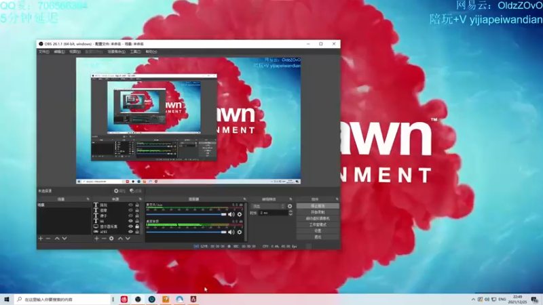Move source down with Sources panel down arrow

point(128,239)
